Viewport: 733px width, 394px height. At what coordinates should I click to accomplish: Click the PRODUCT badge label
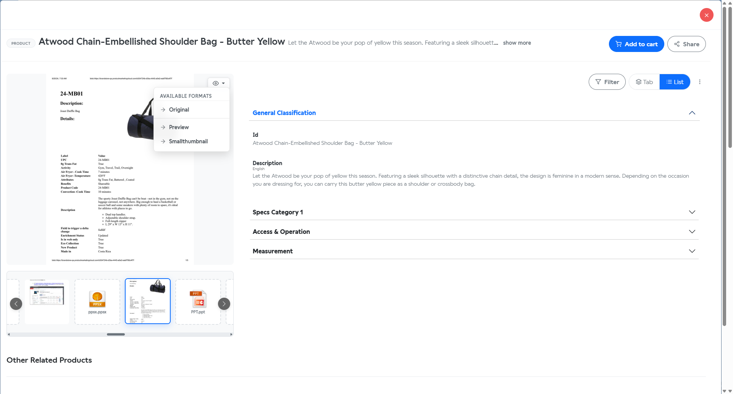point(21,43)
